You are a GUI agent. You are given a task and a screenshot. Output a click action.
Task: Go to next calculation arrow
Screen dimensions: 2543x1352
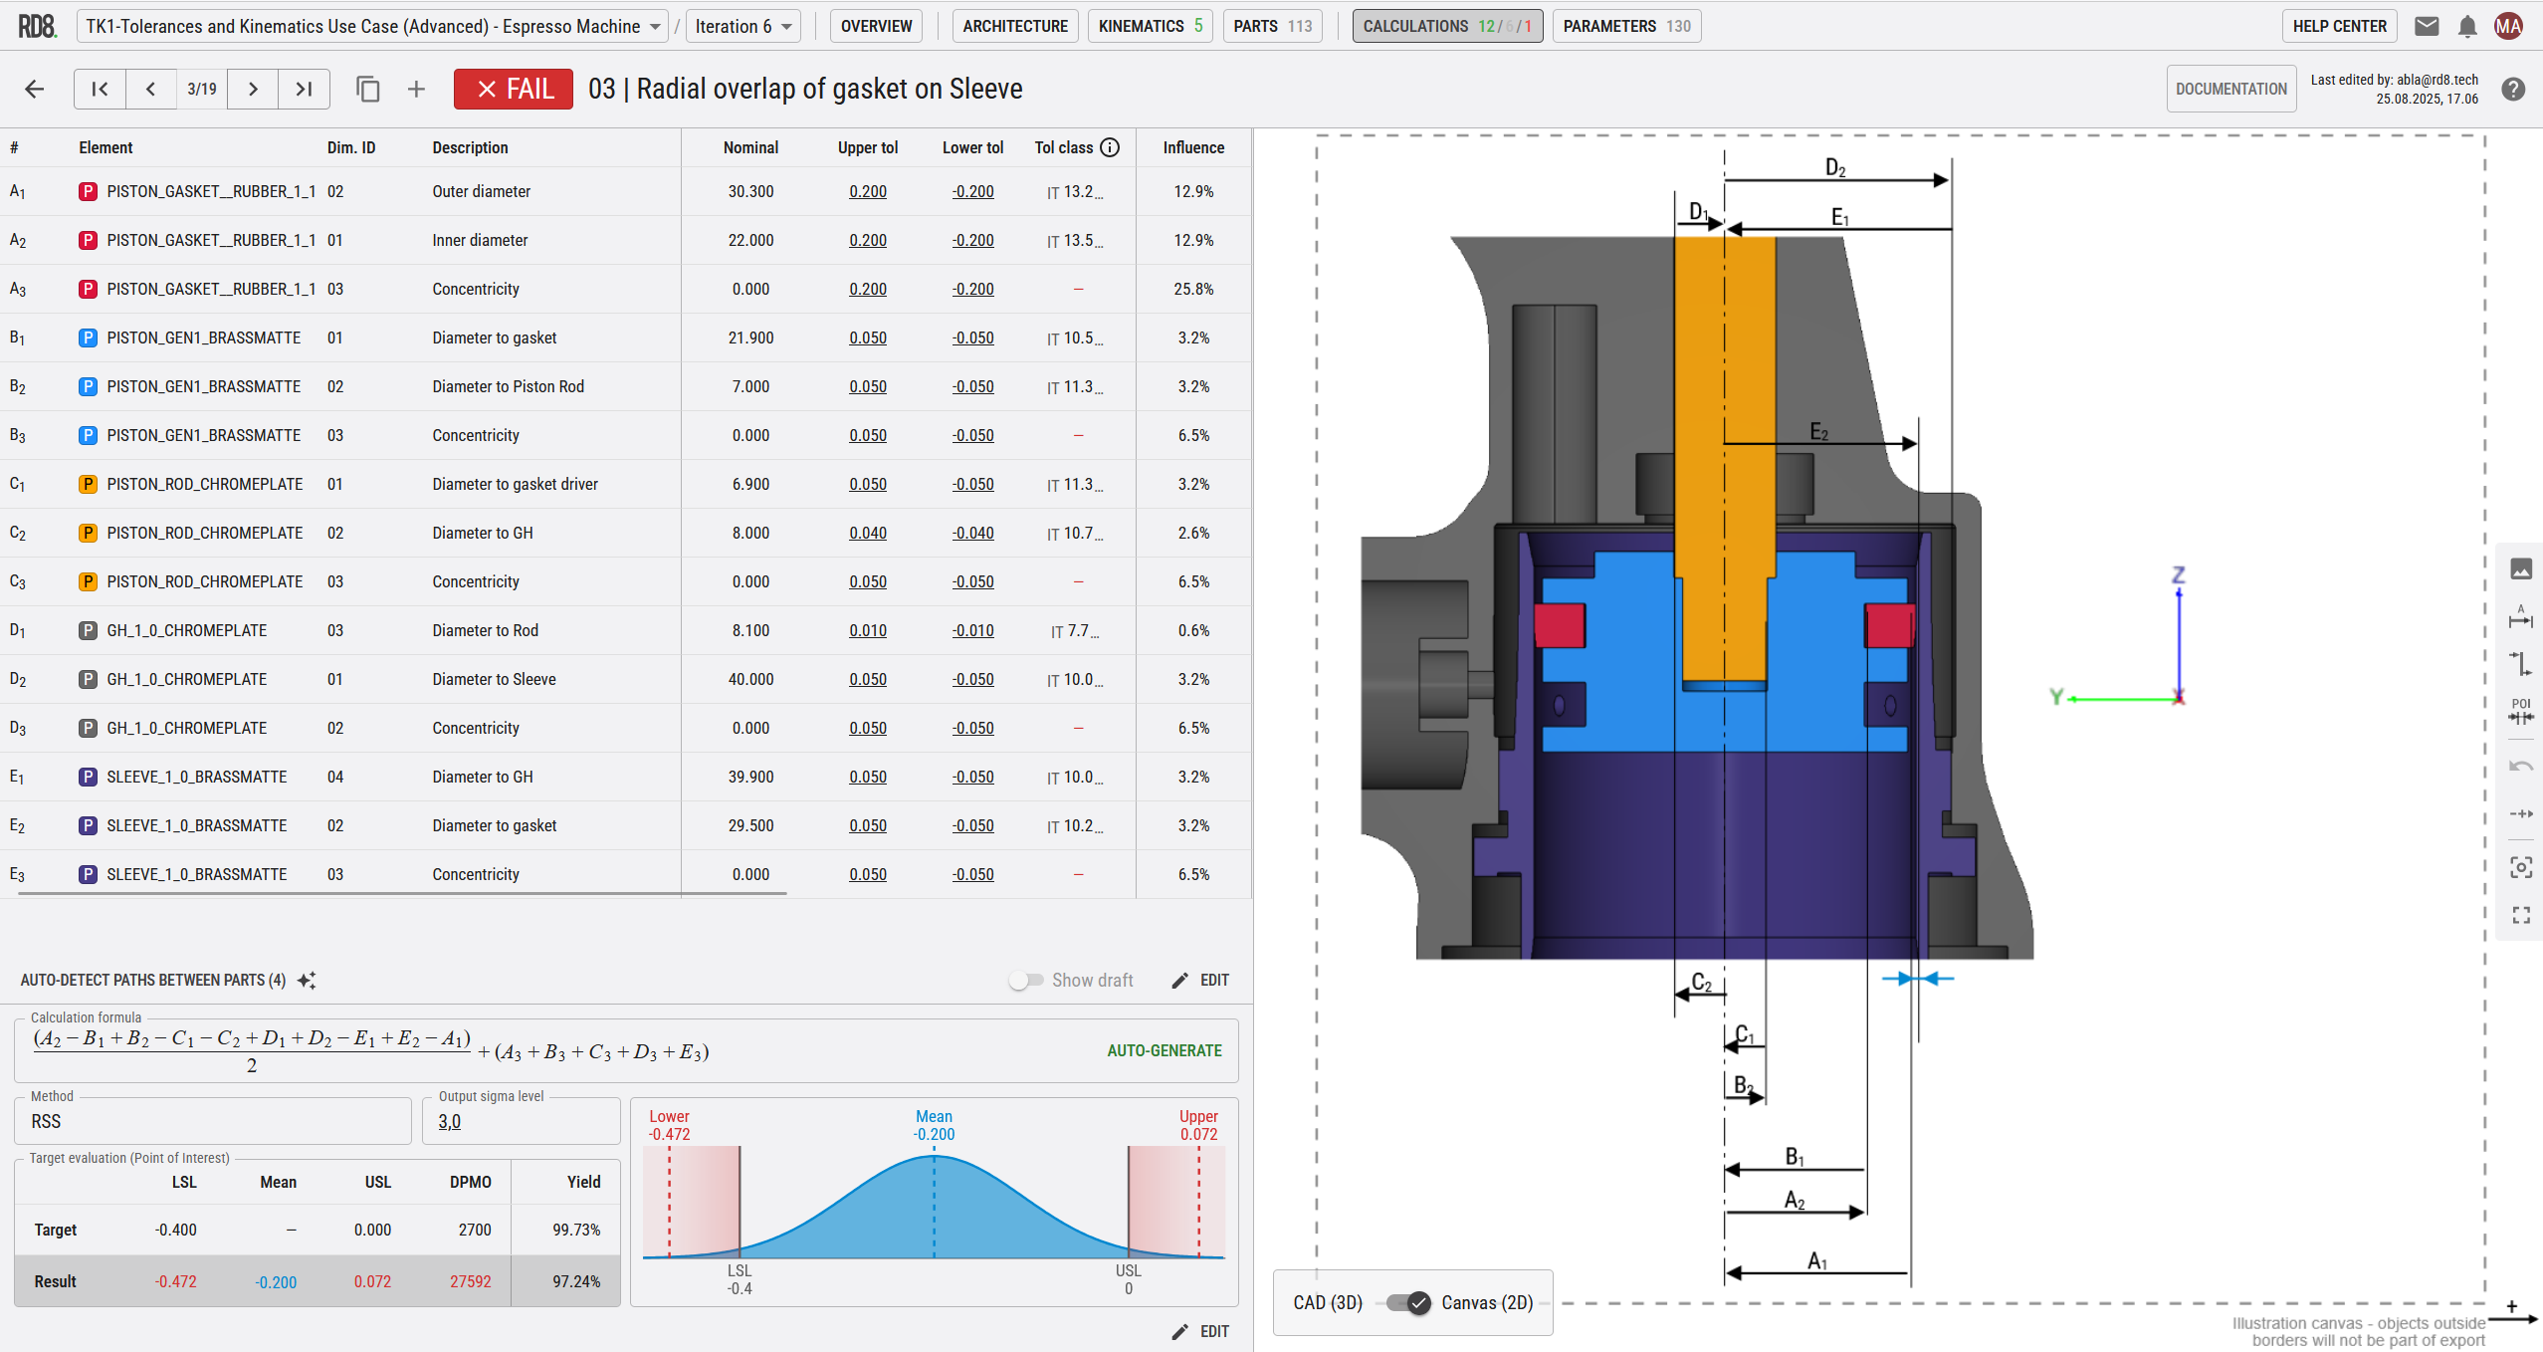pyautogui.click(x=253, y=90)
